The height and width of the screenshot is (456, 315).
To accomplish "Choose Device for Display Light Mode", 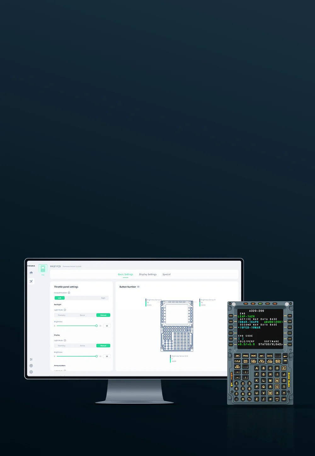I will coord(82,346).
